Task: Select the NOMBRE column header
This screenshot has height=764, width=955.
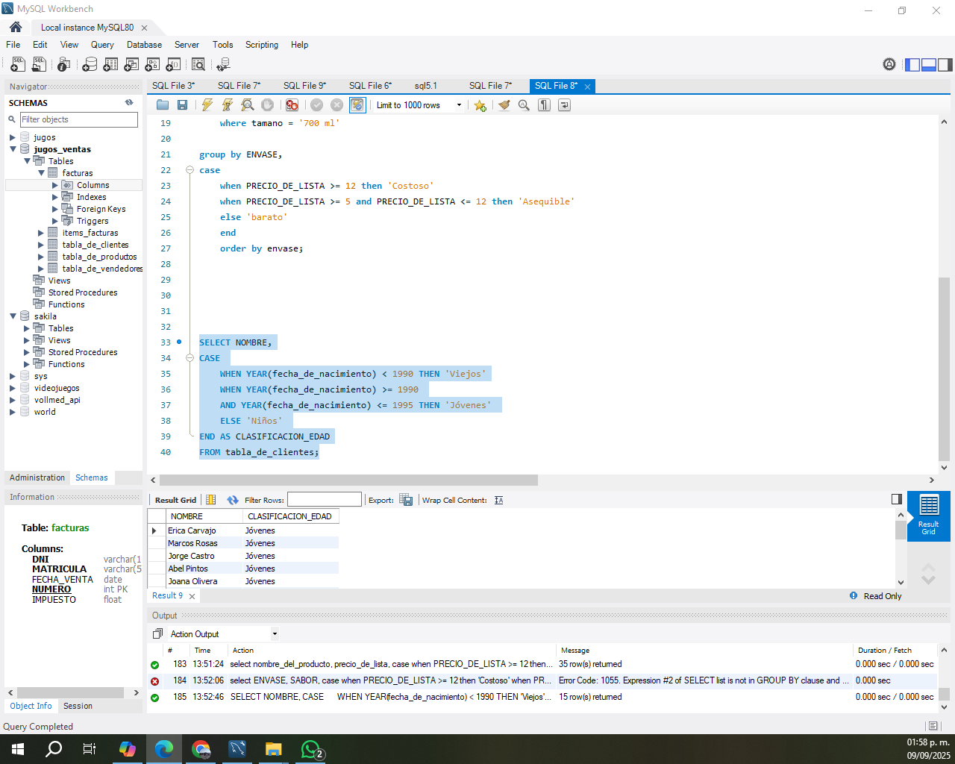Action: click(x=204, y=516)
